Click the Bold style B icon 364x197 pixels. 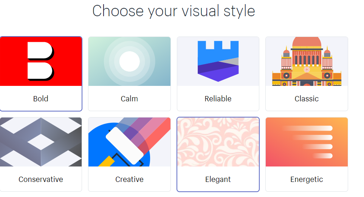[x=40, y=61]
